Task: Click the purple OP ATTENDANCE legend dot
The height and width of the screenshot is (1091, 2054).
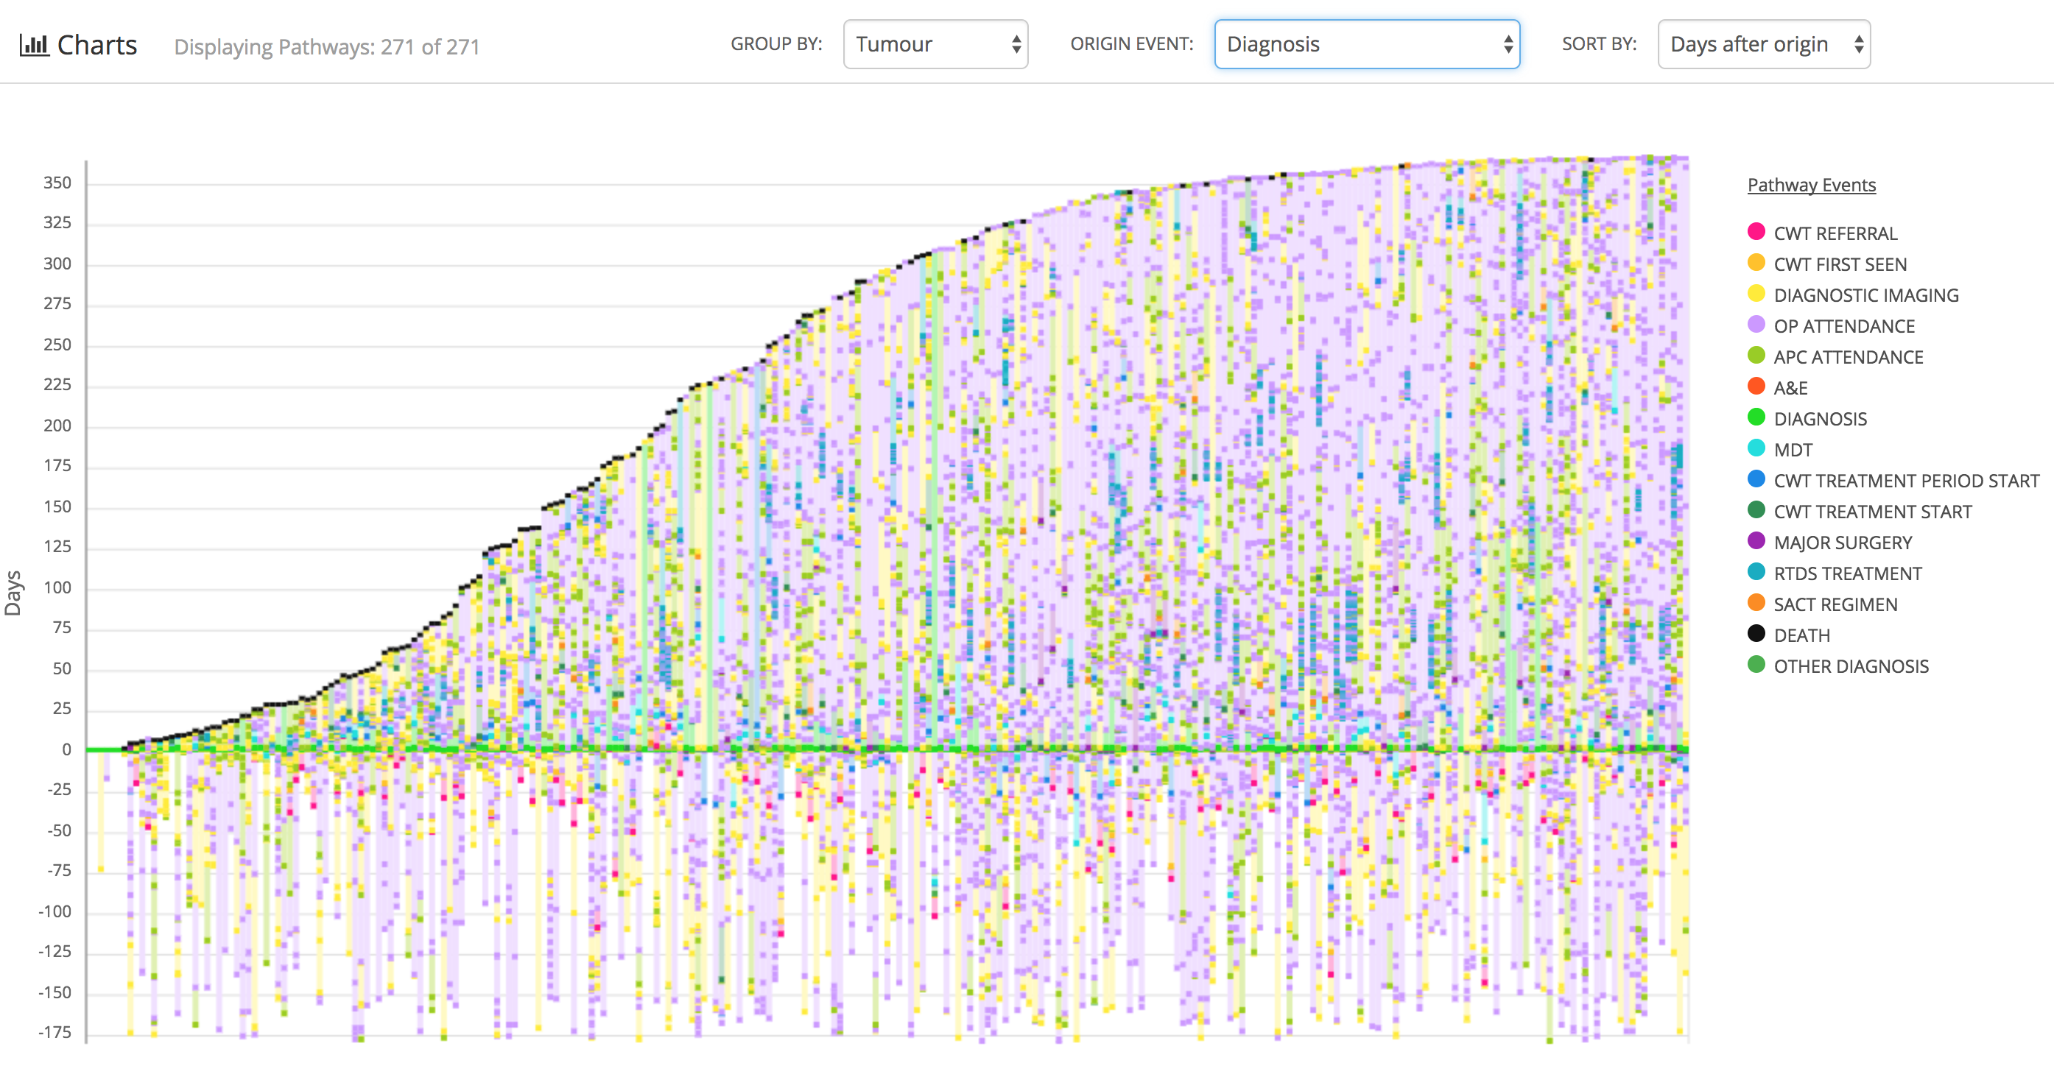Action: click(1756, 325)
